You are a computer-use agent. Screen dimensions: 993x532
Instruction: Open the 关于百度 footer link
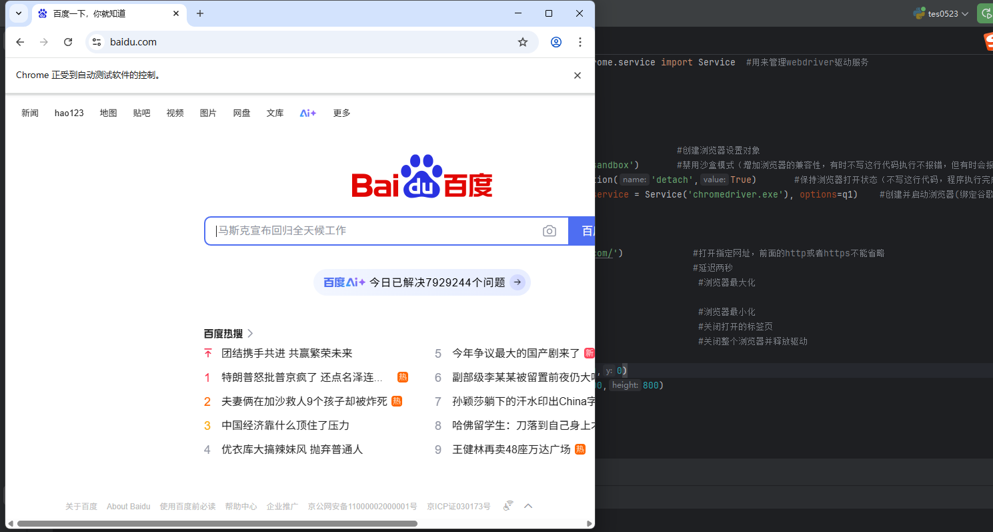pyautogui.click(x=81, y=507)
